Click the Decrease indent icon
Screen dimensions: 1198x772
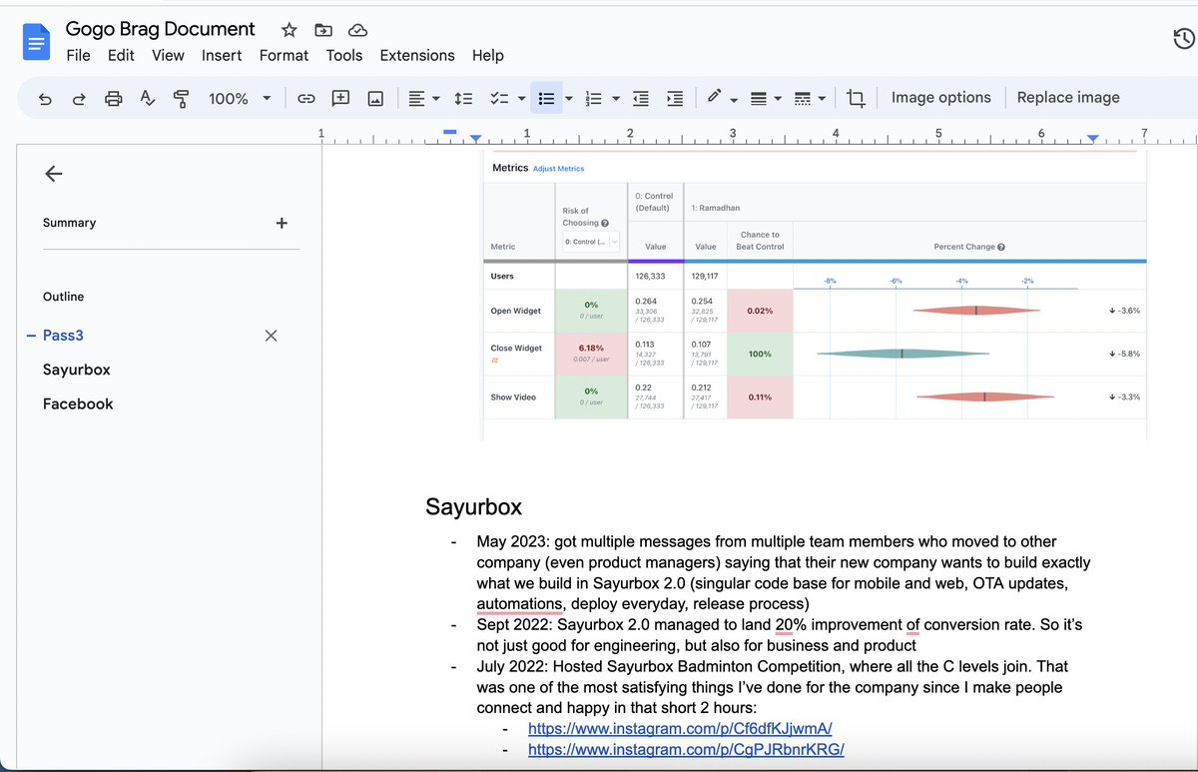point(641,98)
